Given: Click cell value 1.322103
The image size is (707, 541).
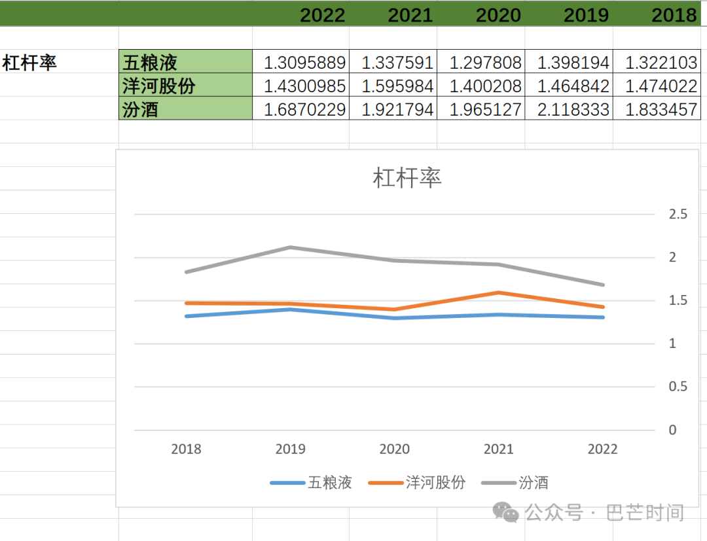Looking at the screenshot, I should tap(657, 62).
